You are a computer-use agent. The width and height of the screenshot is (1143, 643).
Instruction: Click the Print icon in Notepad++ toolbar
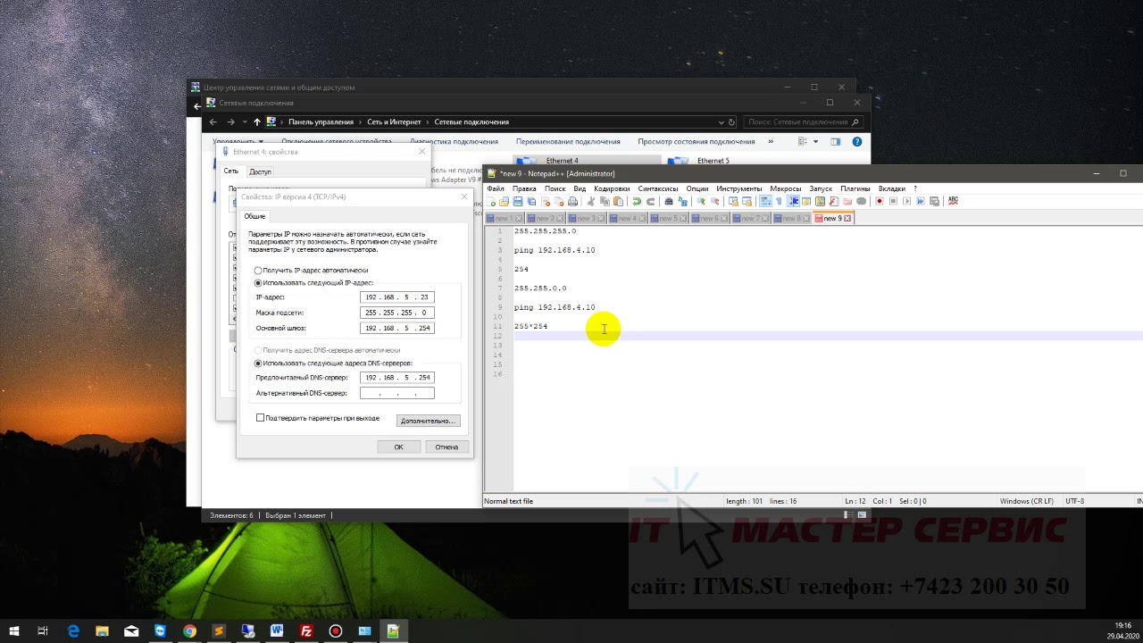pos(572,201)
